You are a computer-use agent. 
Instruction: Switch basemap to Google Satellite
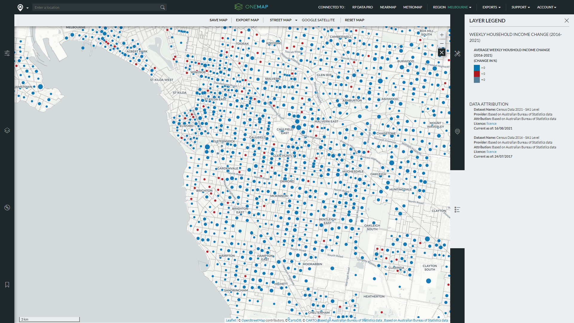click(x=318, y=20)
